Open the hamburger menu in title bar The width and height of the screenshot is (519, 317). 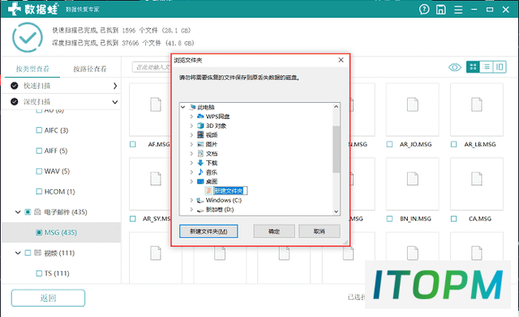tap(458, 10)
